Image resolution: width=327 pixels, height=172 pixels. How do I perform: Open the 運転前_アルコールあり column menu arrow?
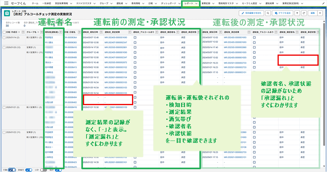click(x=157, y=32)
